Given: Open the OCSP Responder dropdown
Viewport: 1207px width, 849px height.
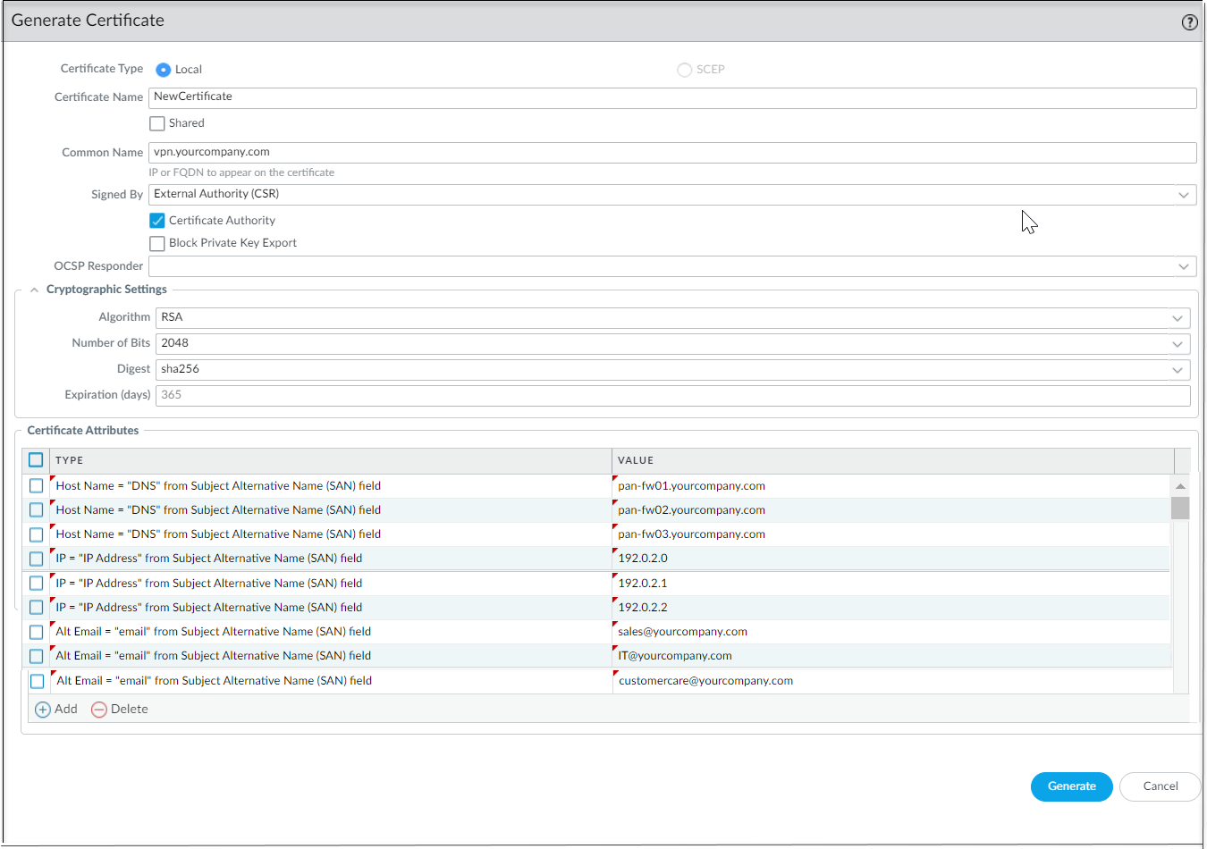Looking at the screenshot, I should [1184, 265].
